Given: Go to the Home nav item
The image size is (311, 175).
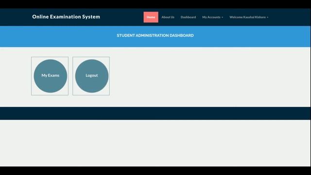Looking at the screenshot, I should pyautogui.click(x=151, y=17).
